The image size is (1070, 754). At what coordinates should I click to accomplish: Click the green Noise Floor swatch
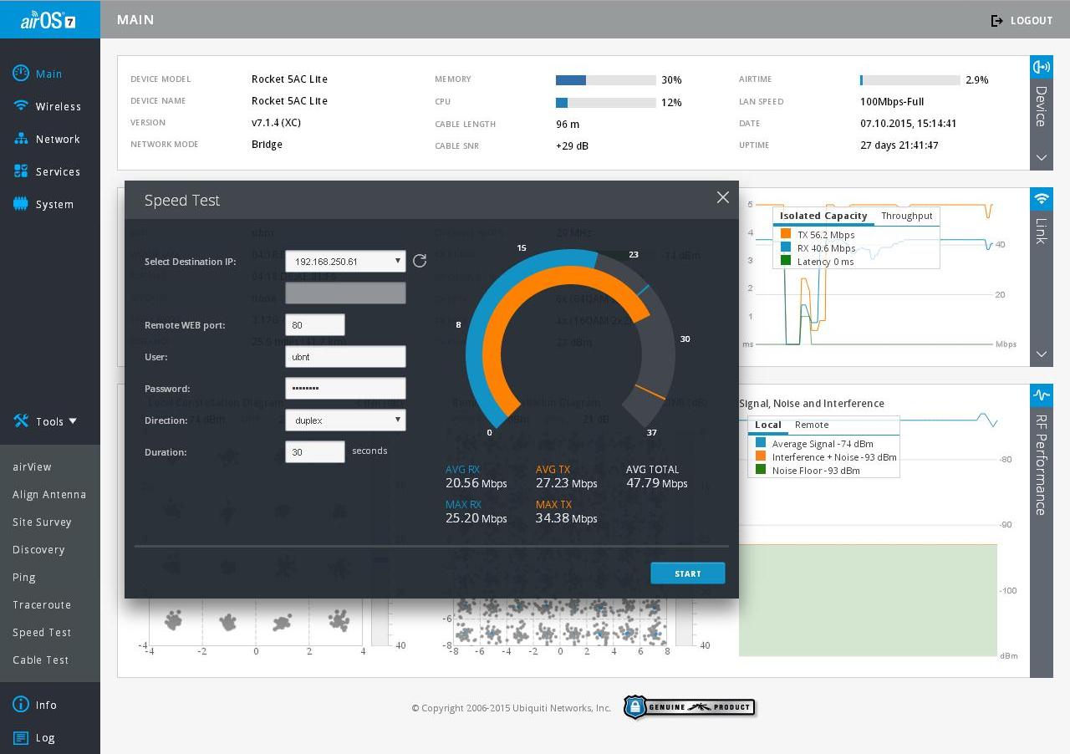coord(761,470)
